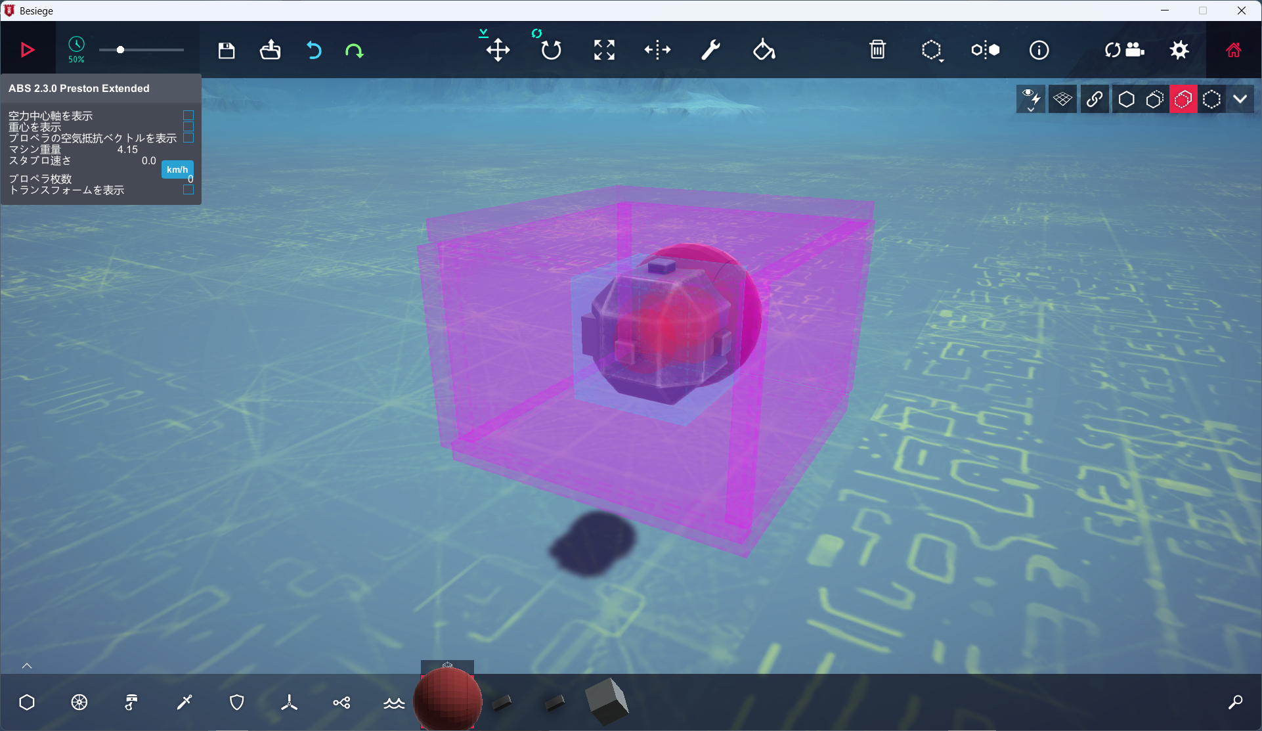Viewport: 1262px width, 731px height.
Task: Expand the view options chevron at top right
Action: tap(1240, 99)
